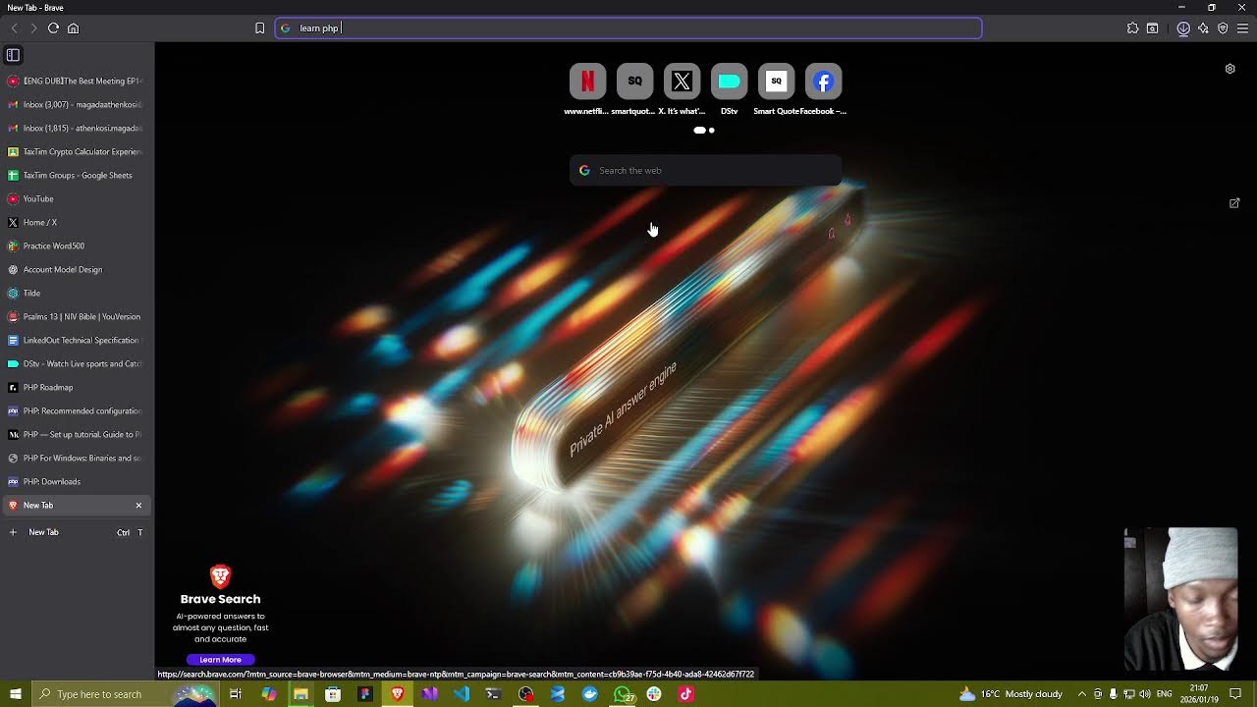Open WhatsApp from taskbar

(x=623, y=694)
